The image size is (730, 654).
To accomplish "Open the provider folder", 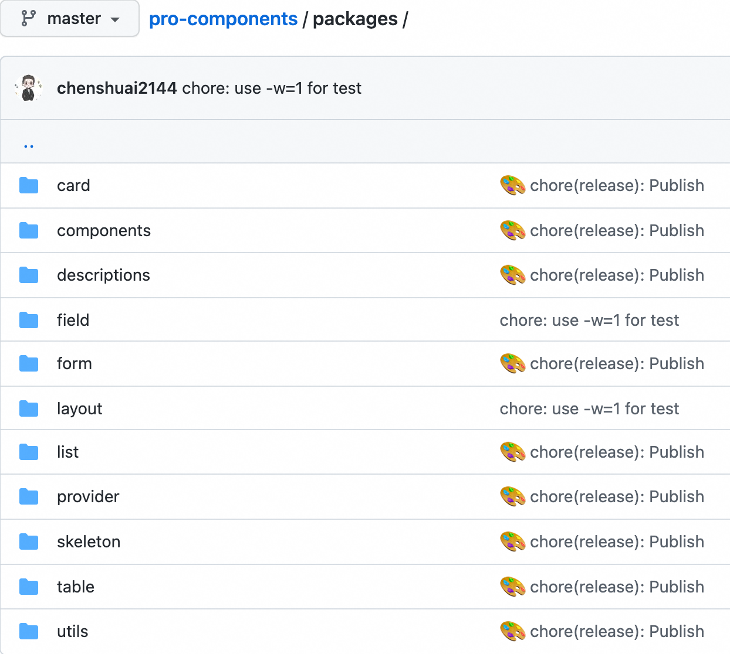I will [88, 497].
